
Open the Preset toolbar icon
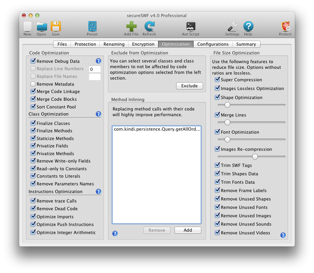click(92, 27)
